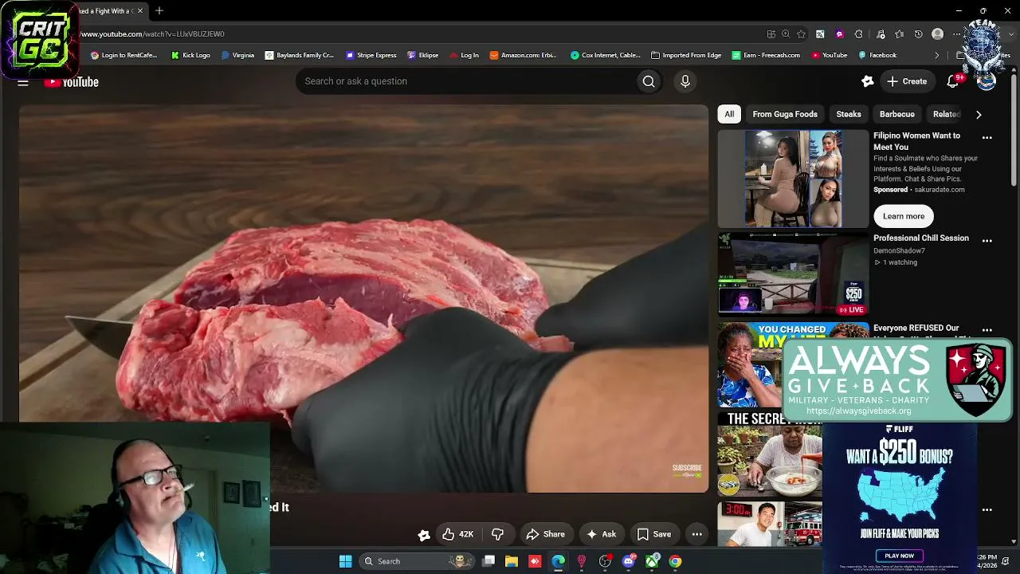1020x574 pixels.
Task: Open Login to RentCafe bookmark
Action: [124, 56]
